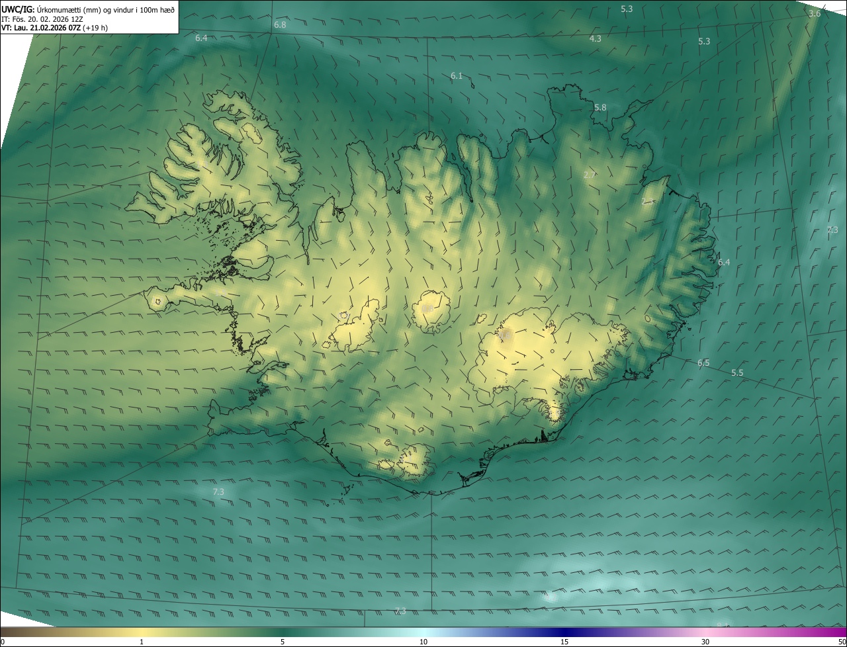Click the map value 2.7 in northeast Iceland
This screenshot has width=847, height=647.
coord(590,175)
